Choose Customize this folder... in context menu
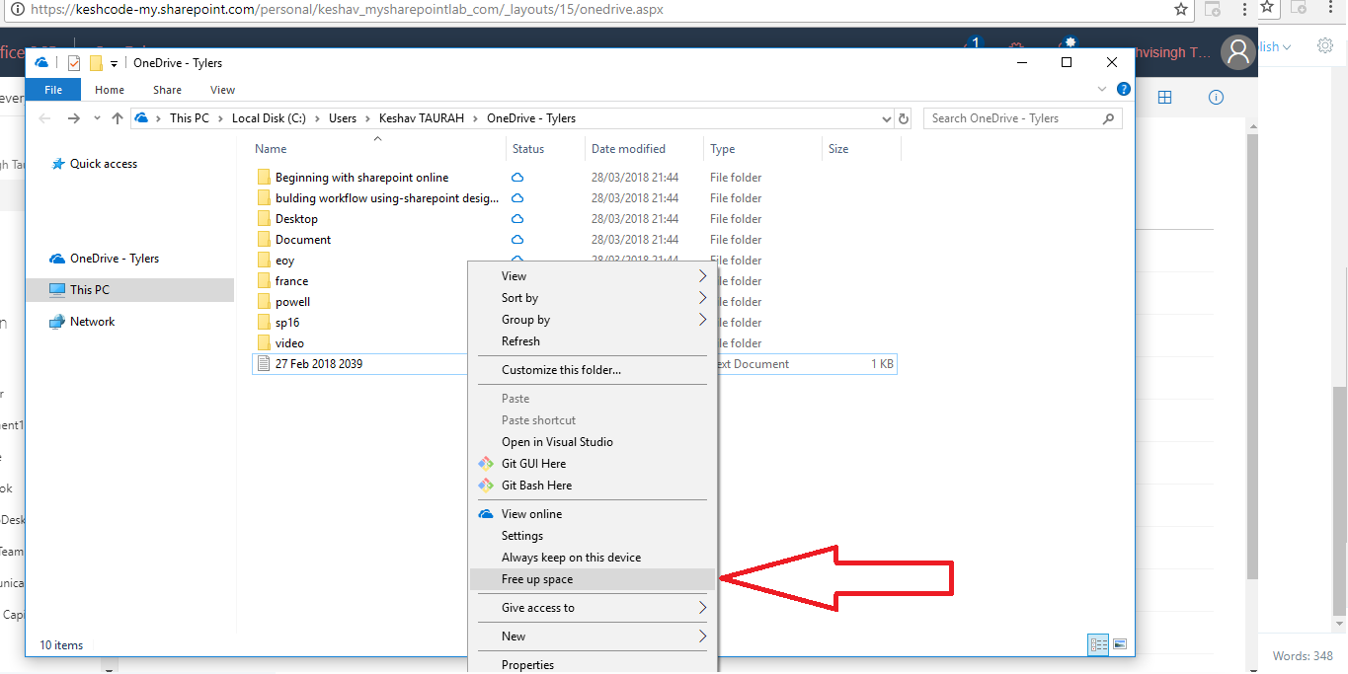 [x=593, y=370]
